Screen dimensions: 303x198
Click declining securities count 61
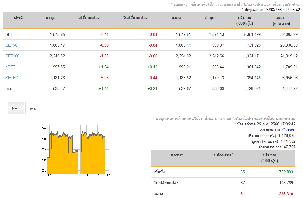(243, 194)
